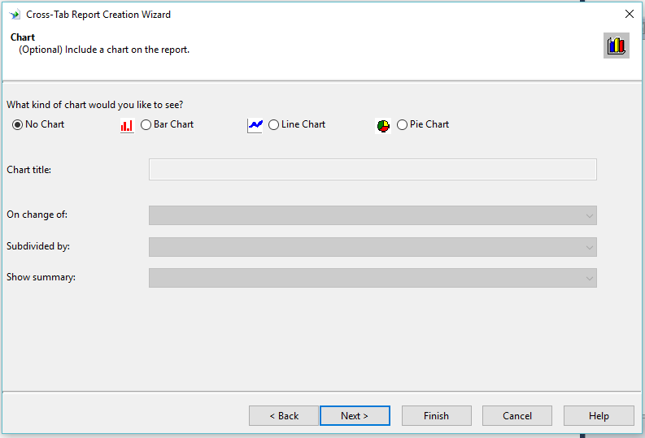Viewport: 645px width, 438px height.
Task: Cancel the wizard
Action: coord(517,416)
